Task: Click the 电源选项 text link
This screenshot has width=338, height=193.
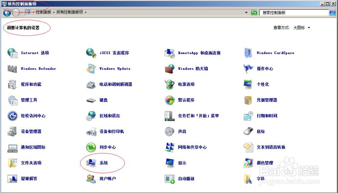Action: (186, 84)
